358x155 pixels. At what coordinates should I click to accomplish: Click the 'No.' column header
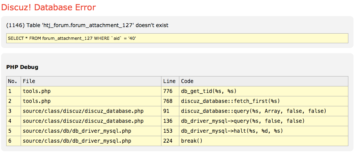(x=13, y=81)
